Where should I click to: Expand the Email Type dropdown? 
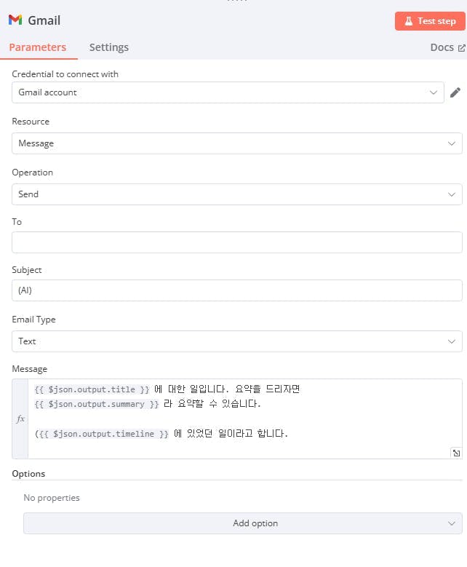tap(236, 341)
